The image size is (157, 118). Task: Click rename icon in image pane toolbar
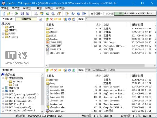point(60,19)
